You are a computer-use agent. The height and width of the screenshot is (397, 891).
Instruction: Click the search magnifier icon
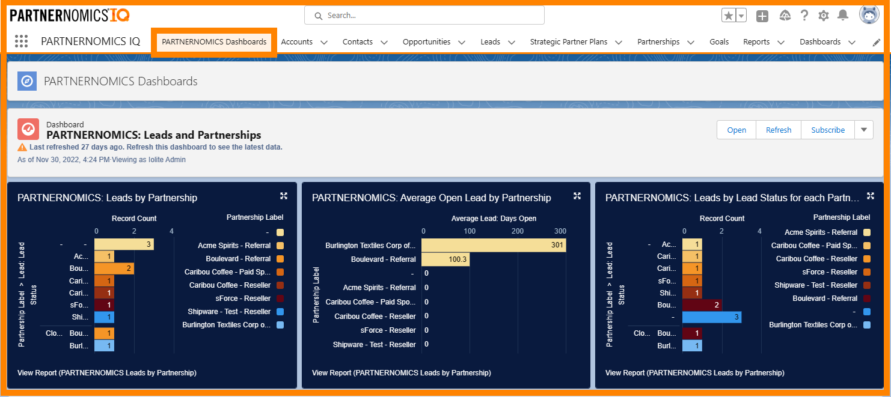tap(317, 16)
